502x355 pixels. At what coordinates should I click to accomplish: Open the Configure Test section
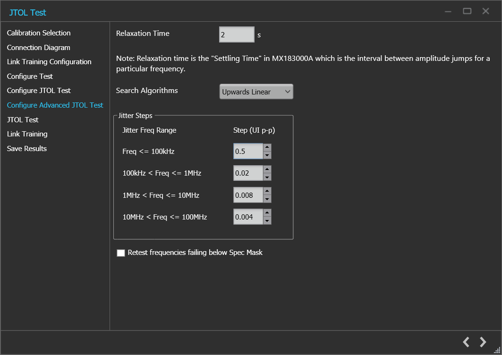(30, 76)
